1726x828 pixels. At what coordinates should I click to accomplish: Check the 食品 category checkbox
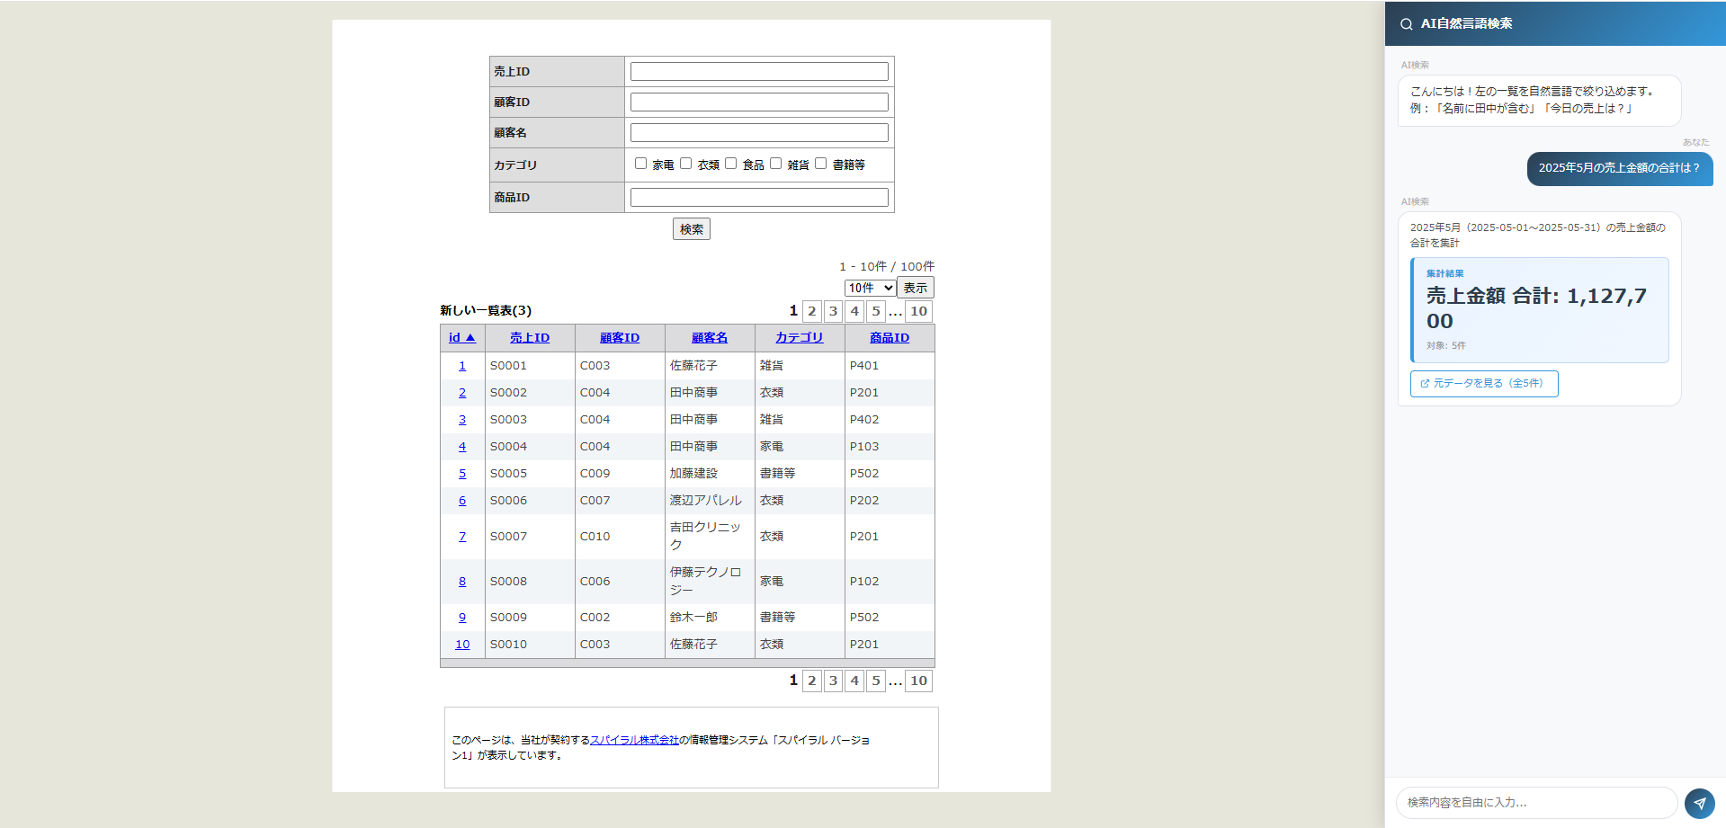pos(730,164)
